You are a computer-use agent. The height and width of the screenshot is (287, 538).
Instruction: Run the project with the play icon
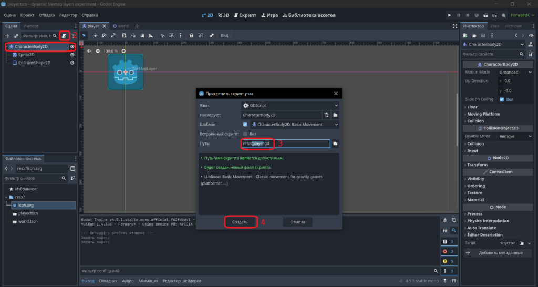pos(449,15)
